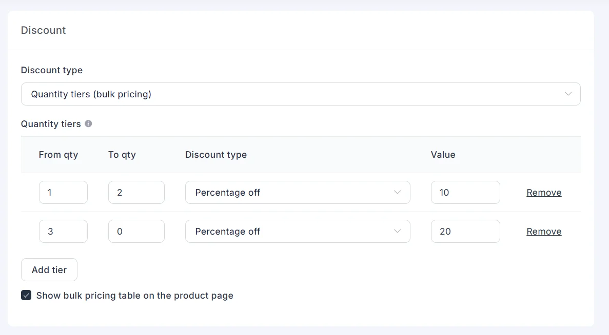Open the Quantity tiers (bulk pricing) dropdown
609x335 pixels.
301,94
